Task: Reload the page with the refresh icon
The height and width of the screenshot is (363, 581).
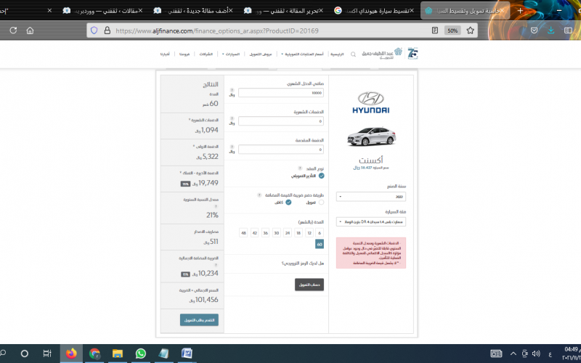Action: (x=13, y=30)
